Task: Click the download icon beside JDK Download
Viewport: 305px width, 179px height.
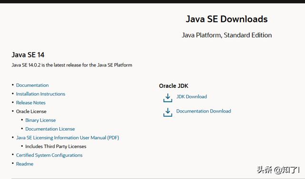Action: 168,98
